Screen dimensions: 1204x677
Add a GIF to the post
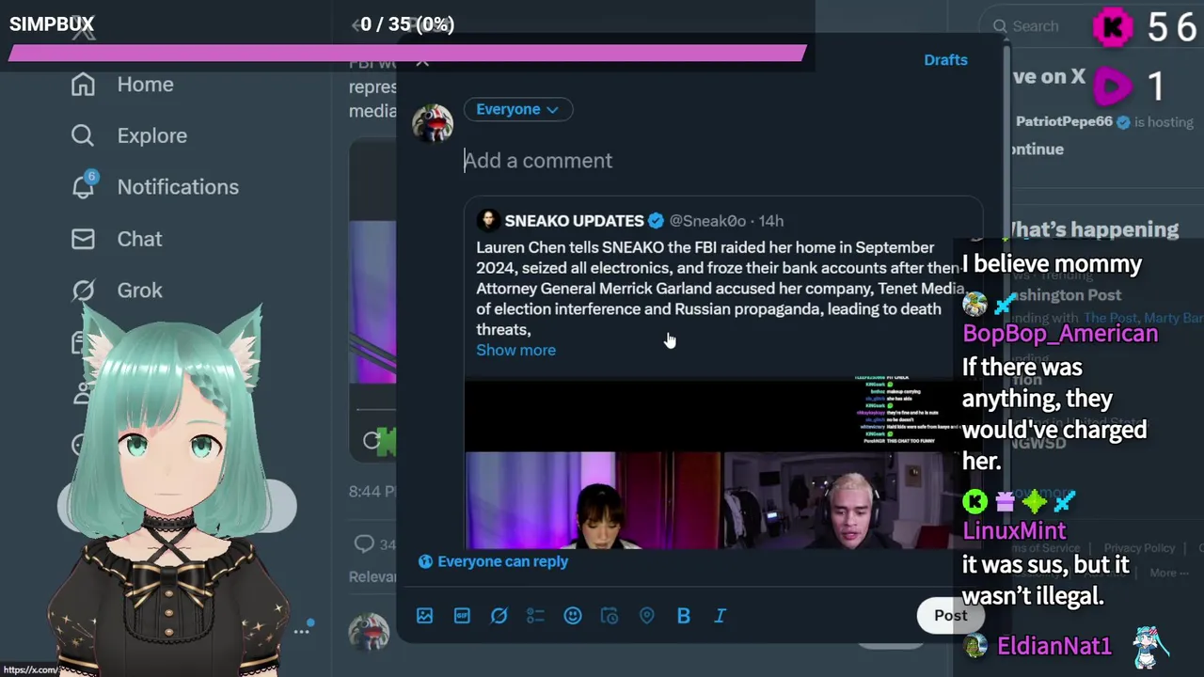[x=462, y=616]
